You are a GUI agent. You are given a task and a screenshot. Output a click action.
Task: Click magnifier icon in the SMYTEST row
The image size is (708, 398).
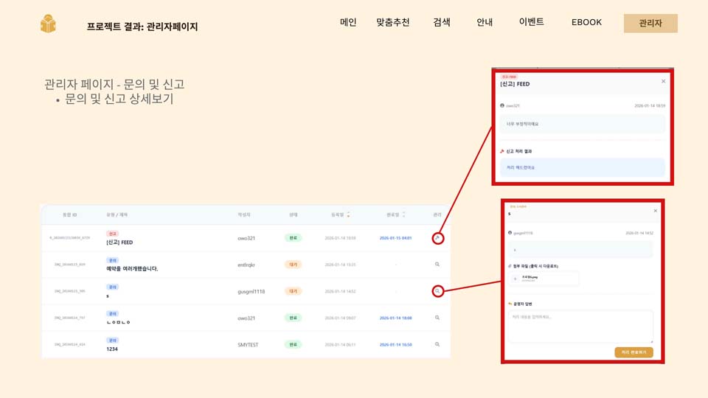(x=437, y=344)
